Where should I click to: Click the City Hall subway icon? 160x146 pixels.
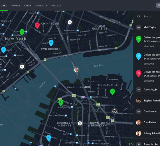pyautogui.click(x=12, y=35)
